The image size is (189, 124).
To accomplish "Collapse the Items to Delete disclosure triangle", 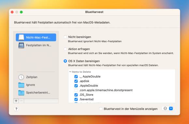I will click(70, 72).
